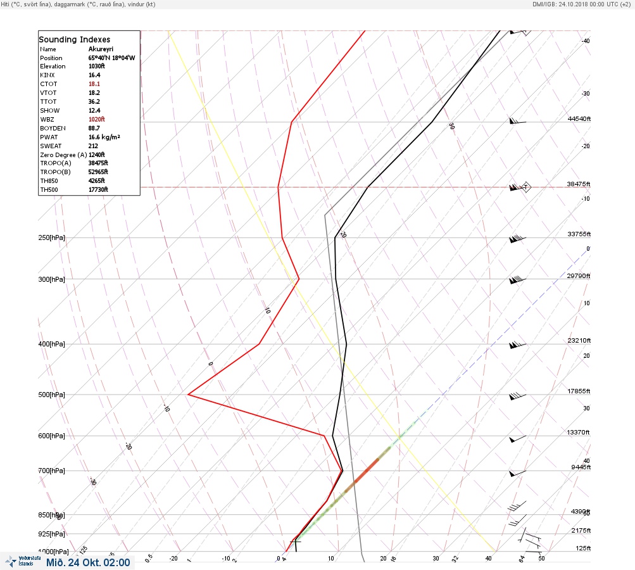Screen dimensions: 635x570
Task: Click the SHOW value 12.4
Action: (x=94, y=110)
